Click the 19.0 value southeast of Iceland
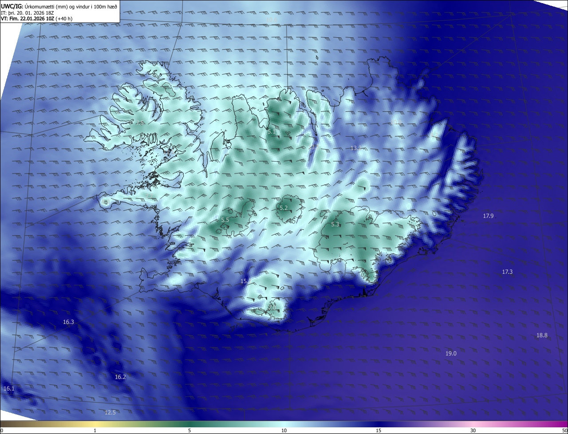 (x=451, y=353)
